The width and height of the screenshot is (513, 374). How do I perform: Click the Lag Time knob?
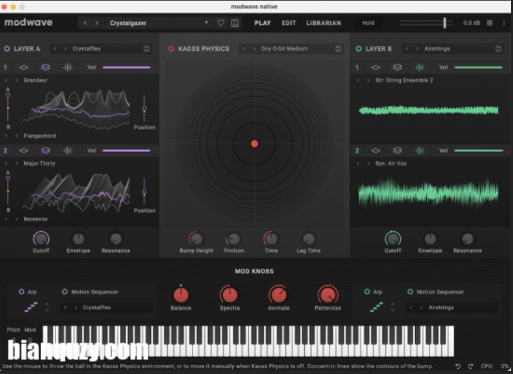click(309, 239)
